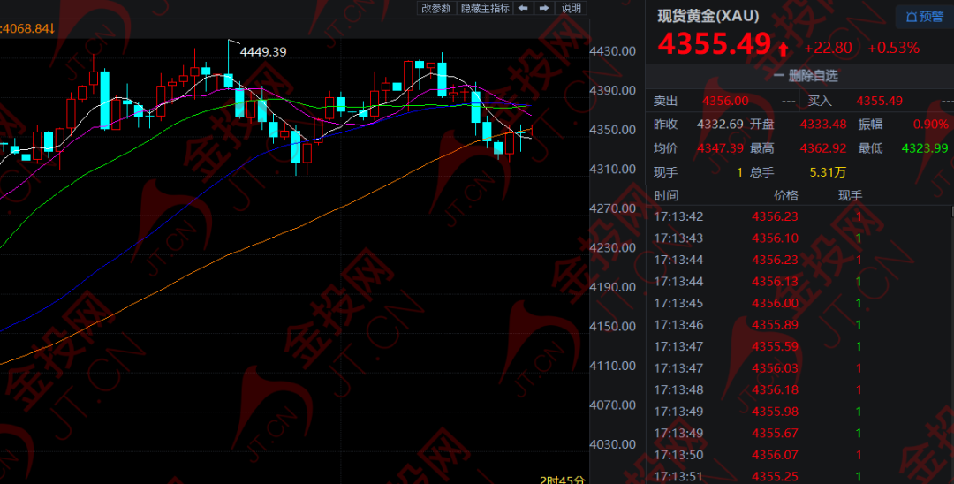
Task: Shift the chart right with the right arrow
Action: coord(544,8)
